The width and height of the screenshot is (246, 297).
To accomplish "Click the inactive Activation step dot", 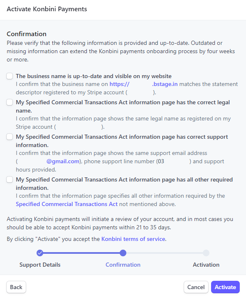I will point(206,253).
